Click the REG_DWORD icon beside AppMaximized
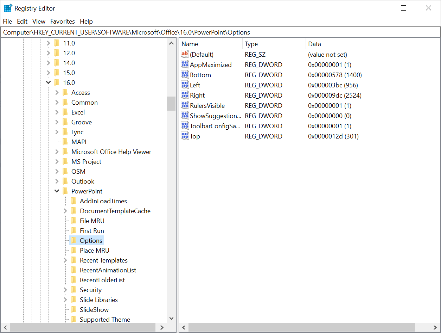 [x=185, y=64]
